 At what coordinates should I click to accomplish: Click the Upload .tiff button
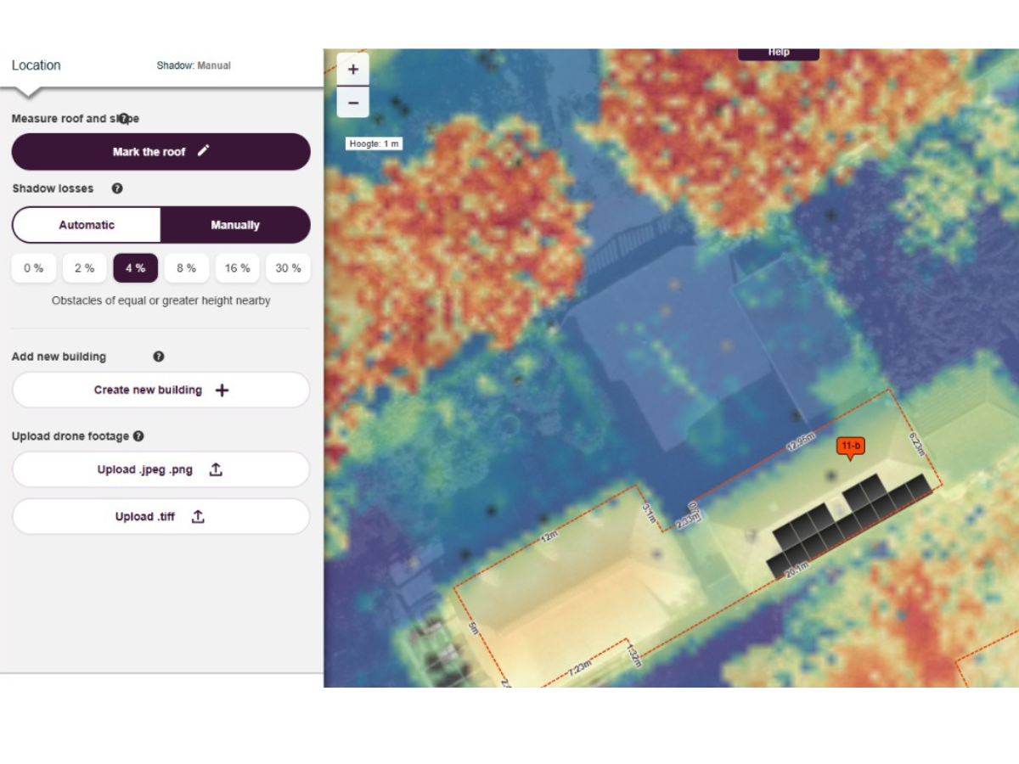(160, 516)
